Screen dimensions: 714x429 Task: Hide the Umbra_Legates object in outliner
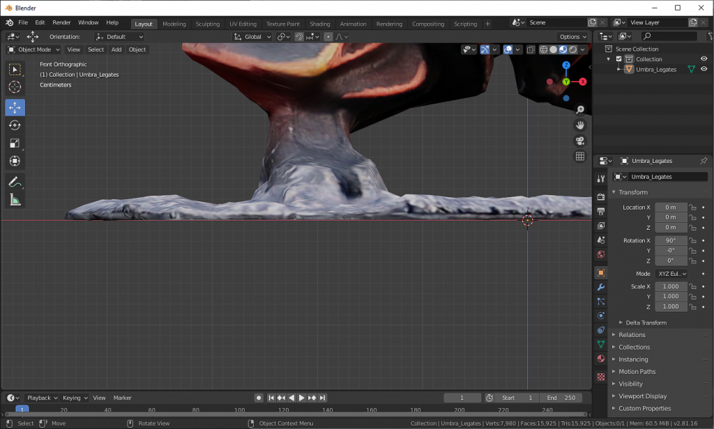pos(704,69)
